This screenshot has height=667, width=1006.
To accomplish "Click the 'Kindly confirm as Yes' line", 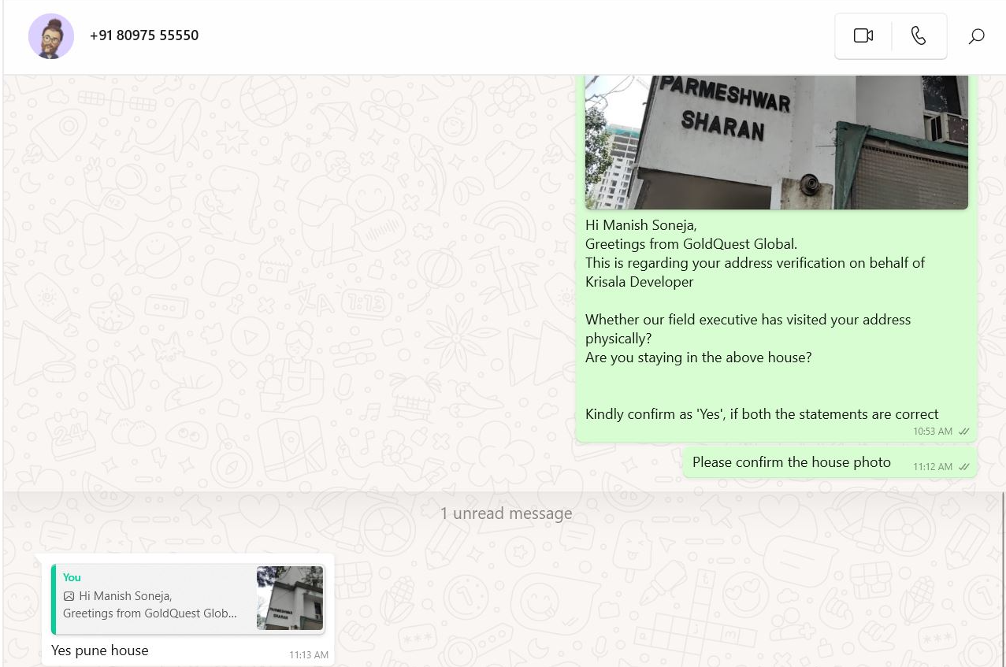I will (x=762, y=414).
